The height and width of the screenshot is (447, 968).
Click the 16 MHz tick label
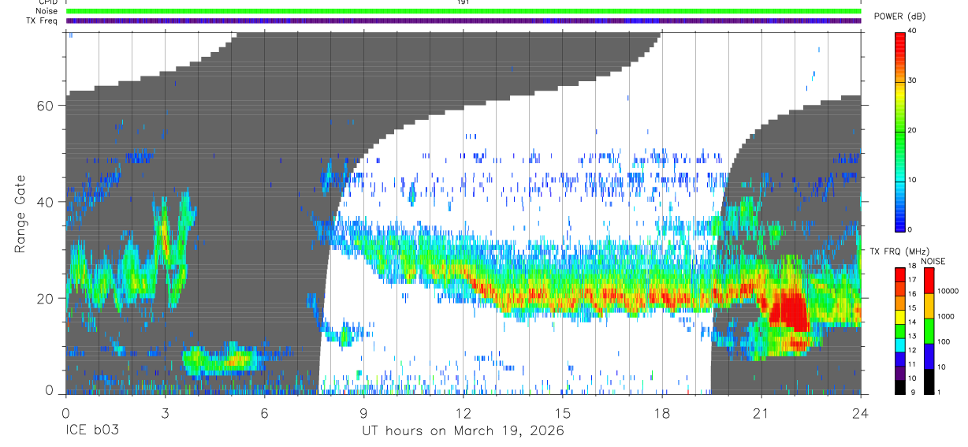pos(913,294)
